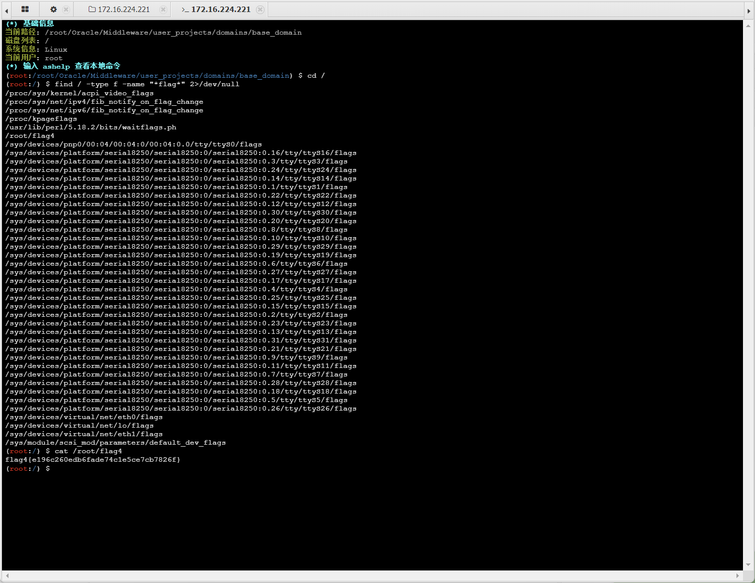Click the tab bar left scroll arrow
The width and height of the screenshot is (755, 583).
7,10
